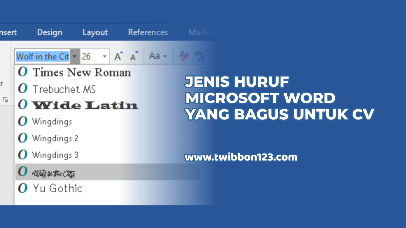The image size is (406, 228).
Task: Select the Wingdings 2 font
Action: coord(55,138)
